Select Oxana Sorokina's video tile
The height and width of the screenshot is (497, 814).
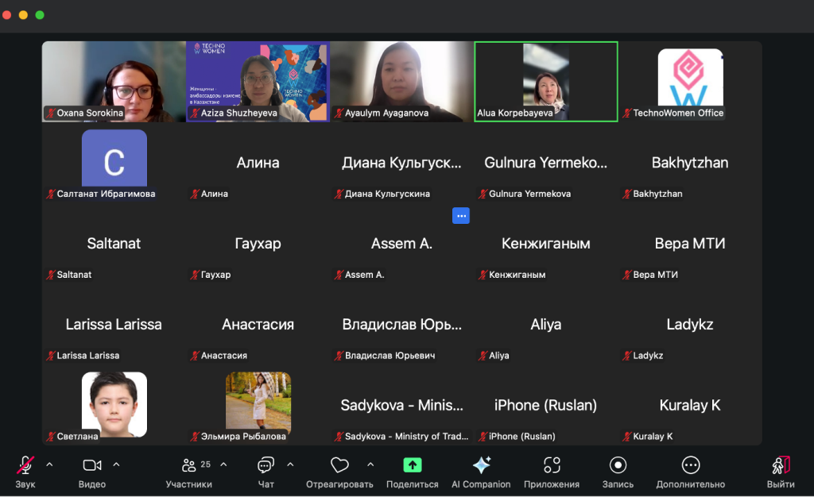(114, 81)
